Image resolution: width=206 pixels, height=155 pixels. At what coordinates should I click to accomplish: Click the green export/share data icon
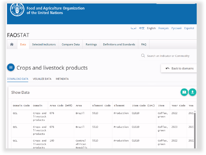click(184, 92)
